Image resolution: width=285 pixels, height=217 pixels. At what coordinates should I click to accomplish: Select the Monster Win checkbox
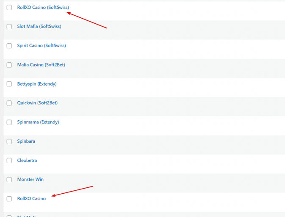(9, 180)
